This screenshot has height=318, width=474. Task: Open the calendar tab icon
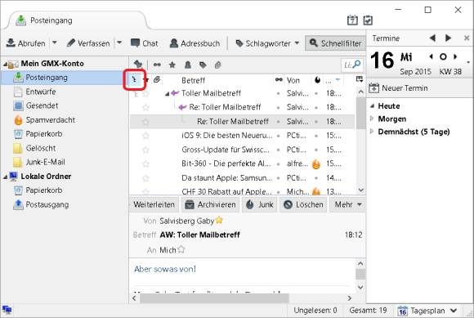pyautogui.click(x=352, y=20)
